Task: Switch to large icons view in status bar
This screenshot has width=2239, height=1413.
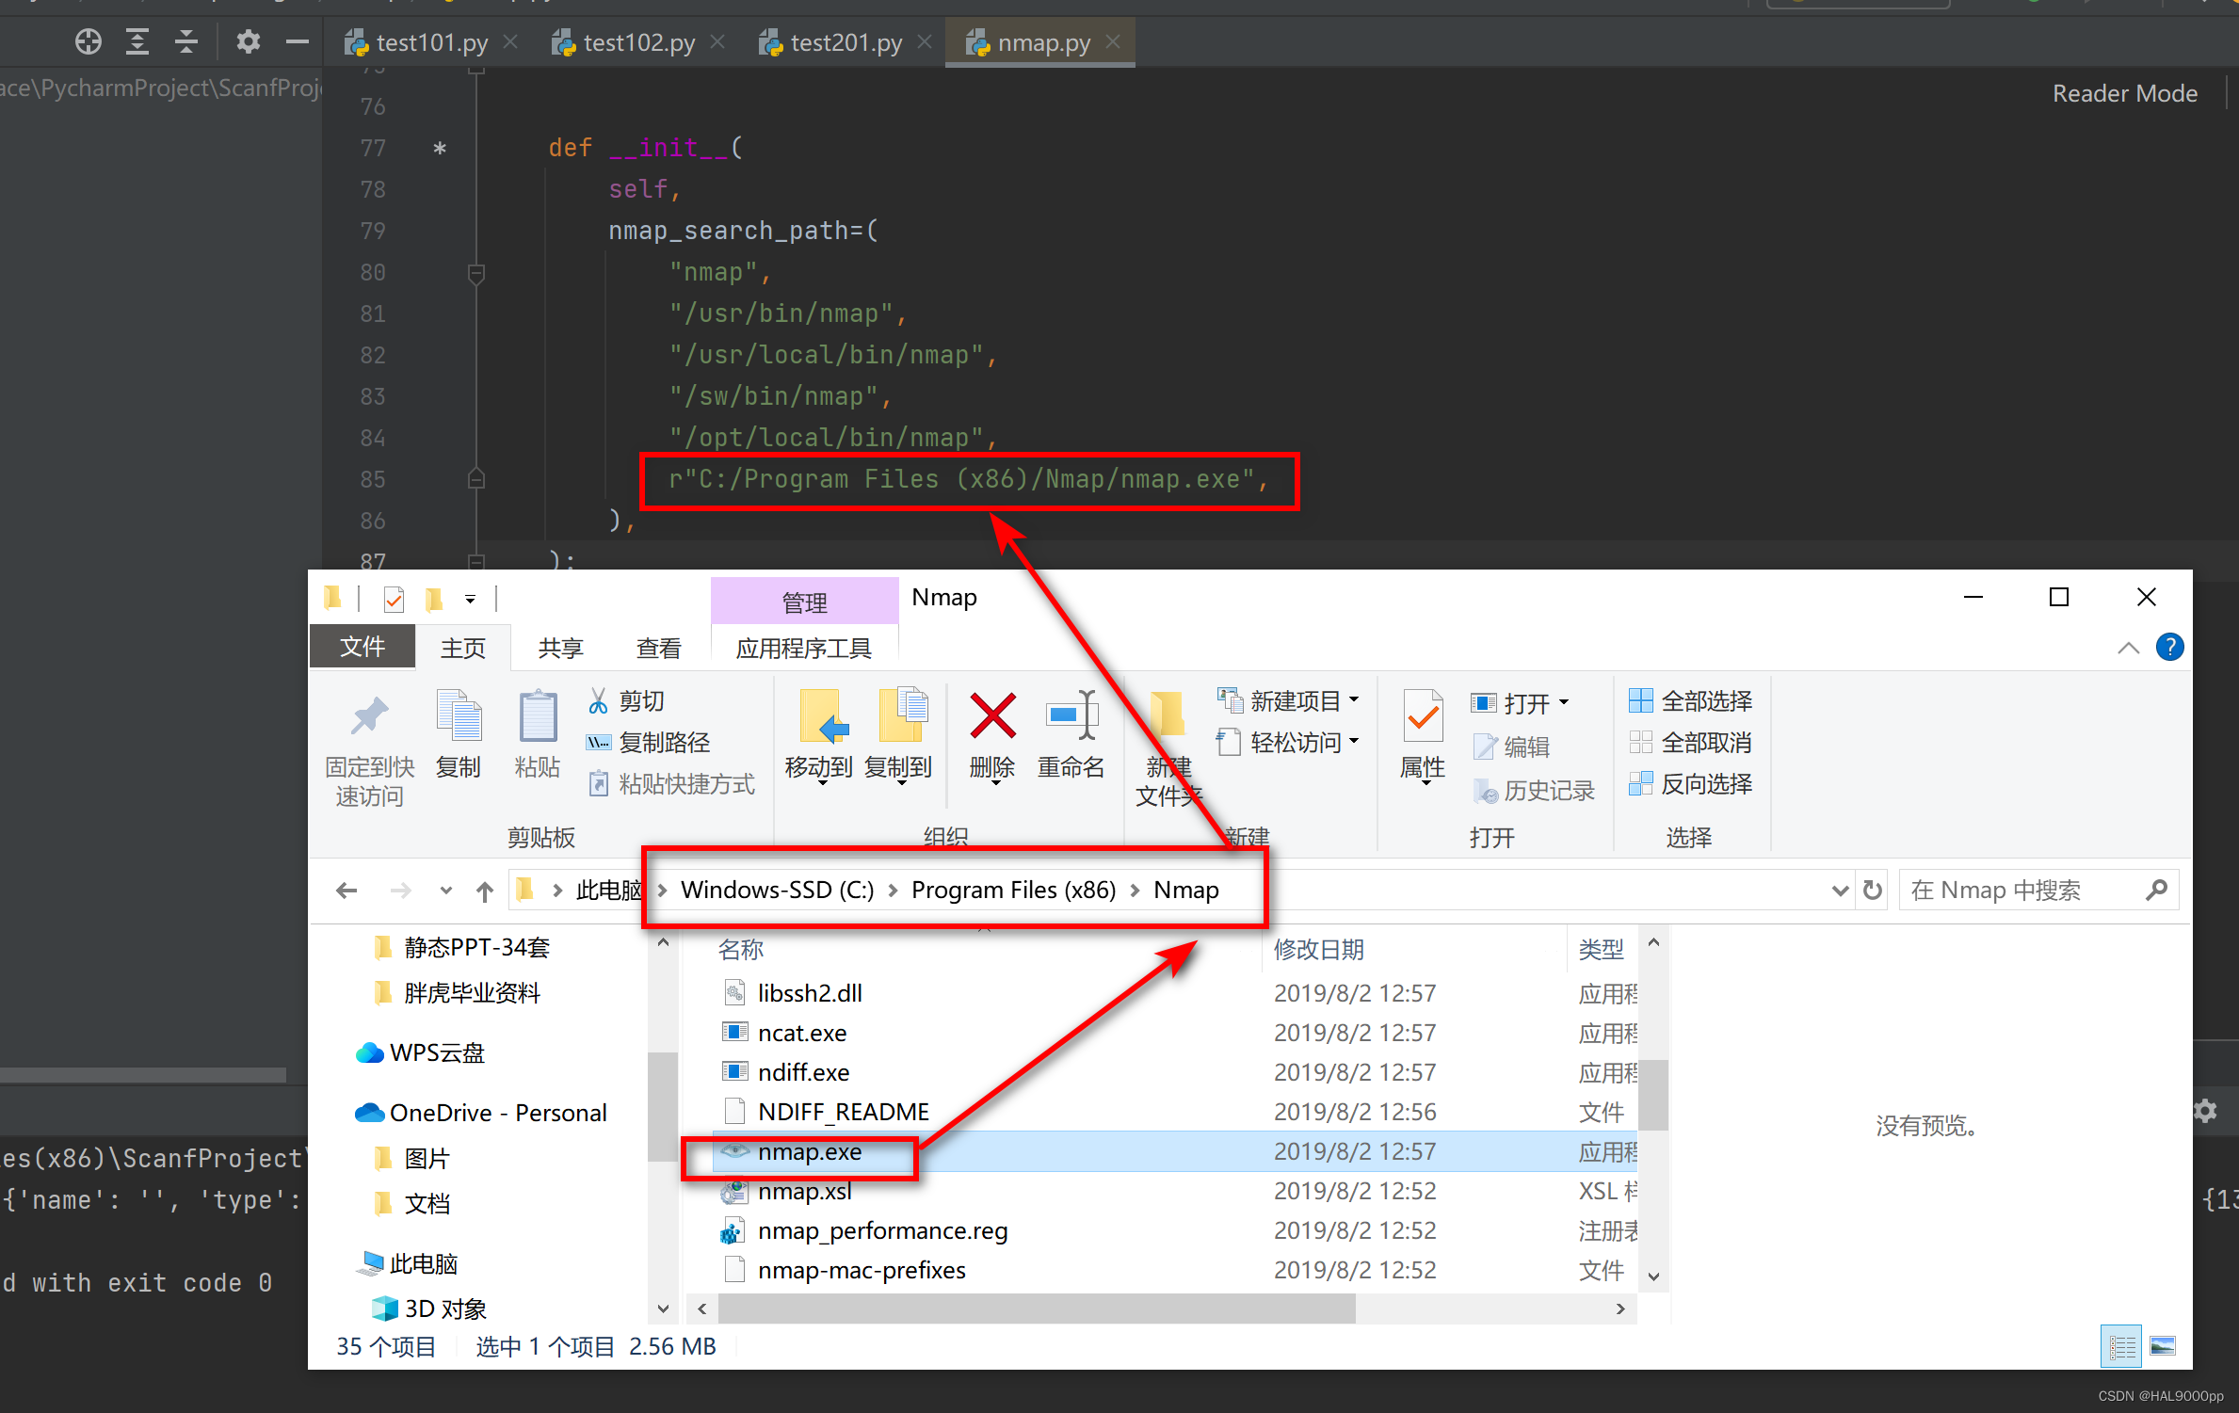Action: [x=2163, y=1346]
